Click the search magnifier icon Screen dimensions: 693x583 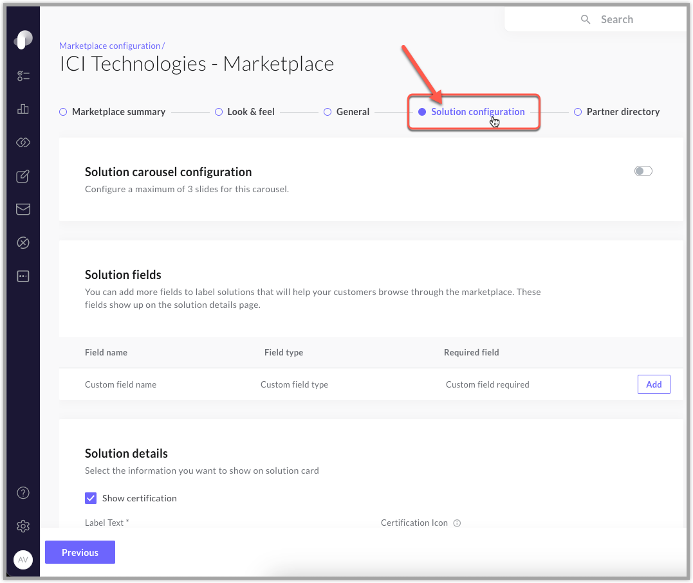(585, 19)
